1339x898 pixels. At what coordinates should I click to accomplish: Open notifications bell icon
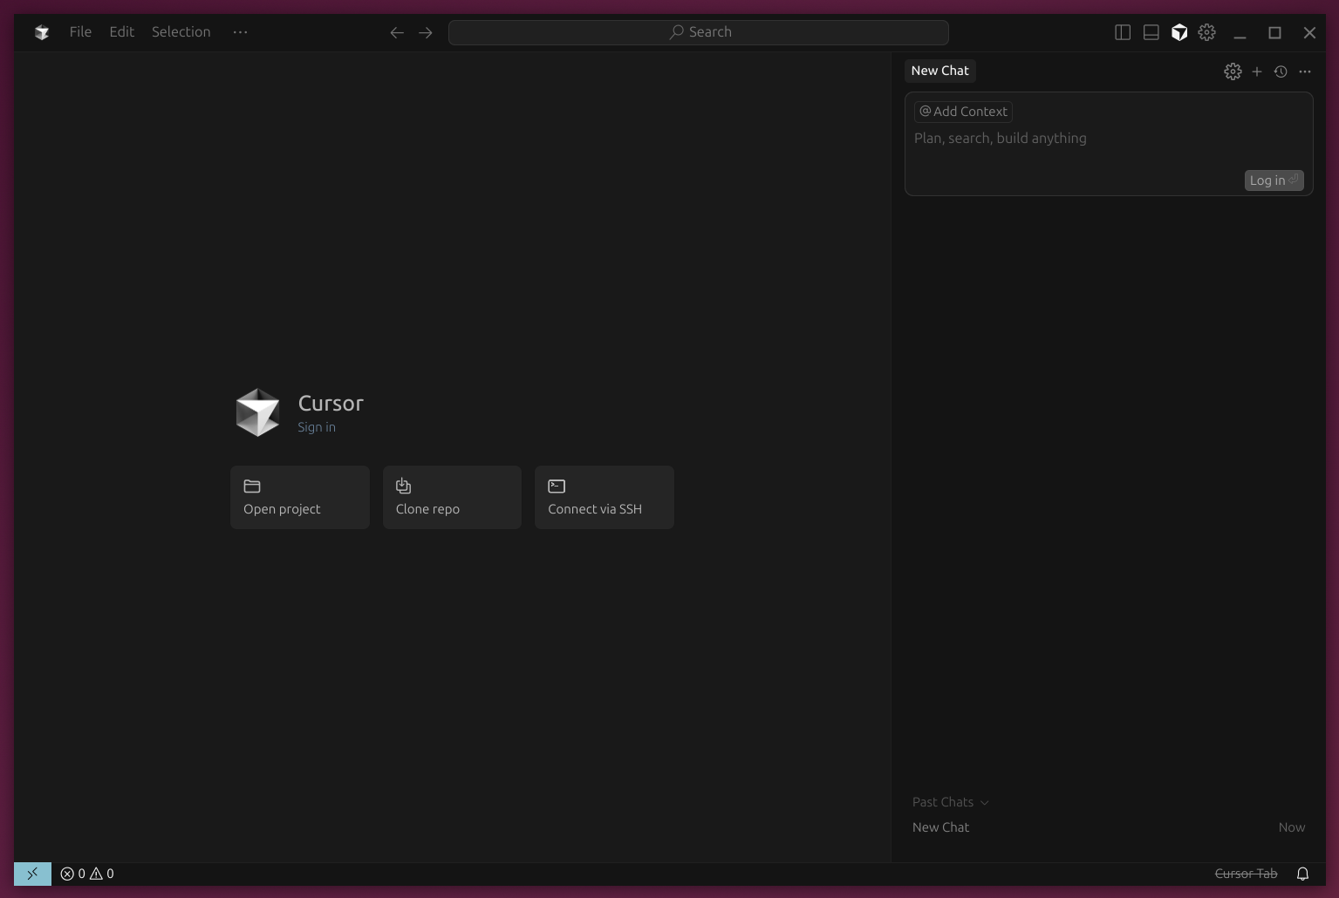(1302, 874)
